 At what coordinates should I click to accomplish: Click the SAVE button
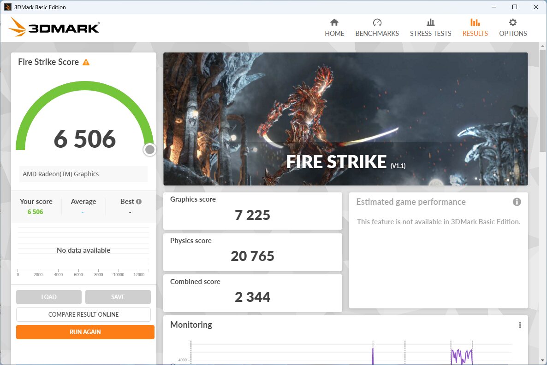pos(118,297)
